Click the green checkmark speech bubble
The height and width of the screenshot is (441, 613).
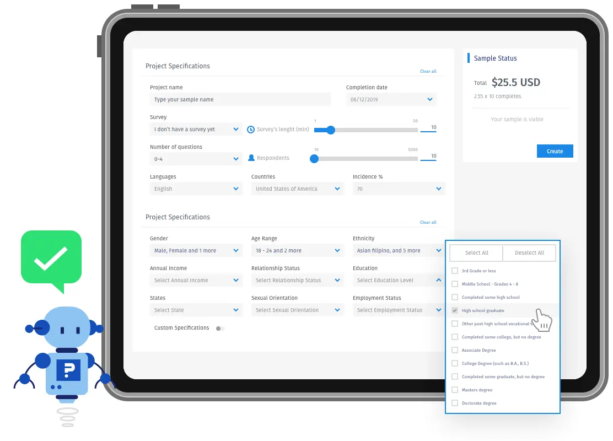(x=51, y=261)
